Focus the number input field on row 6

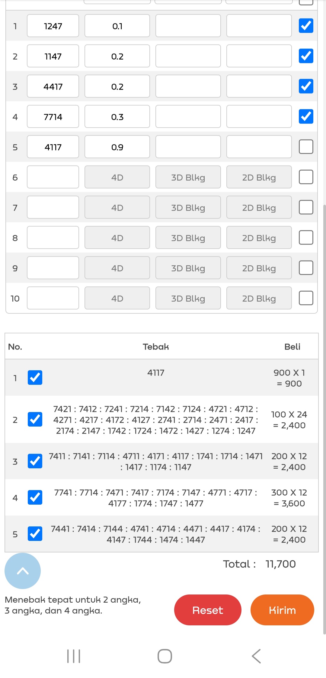(53, 177)
